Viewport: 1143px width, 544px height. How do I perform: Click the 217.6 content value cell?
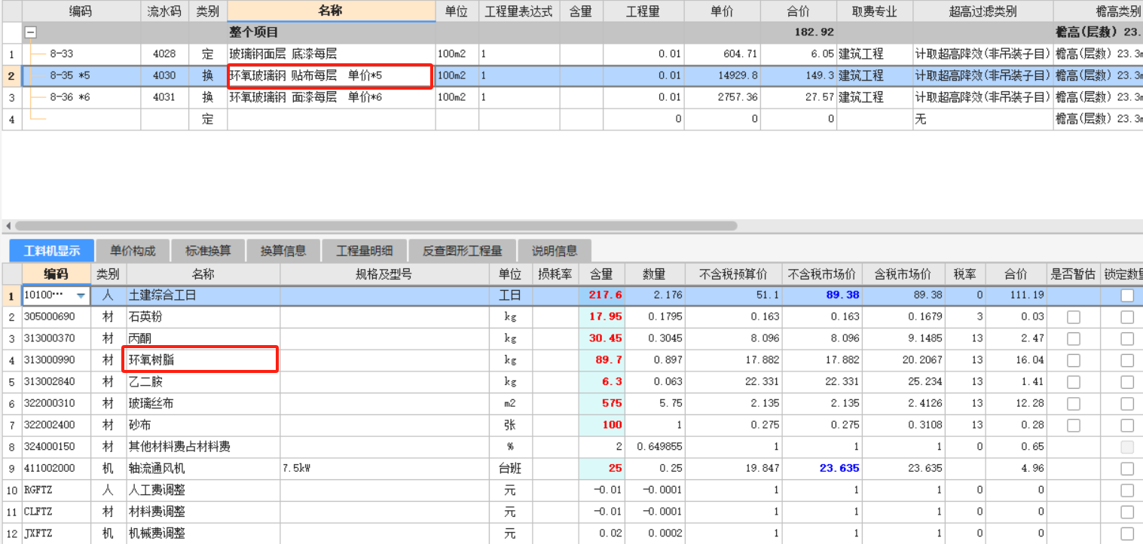(x=602, y=296)
